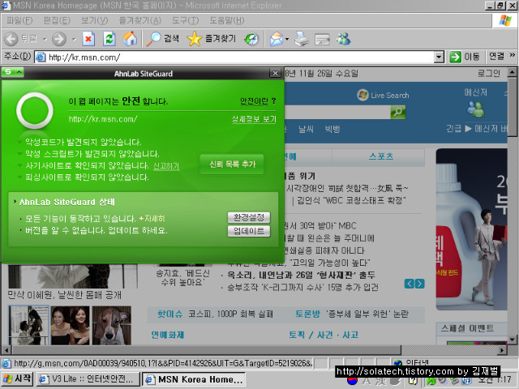This screenshot has height=389, width=519.
Task: Click the Messenger people icon in toolbar
Action: (x=344, y=39)
